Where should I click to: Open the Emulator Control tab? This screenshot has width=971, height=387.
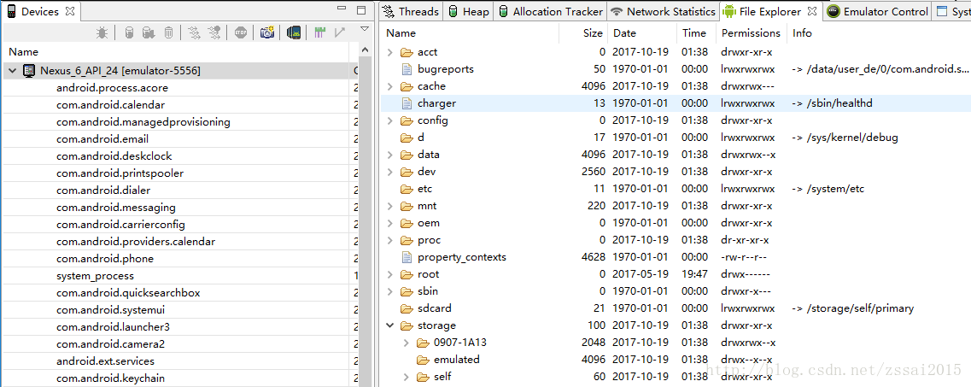(878, 11)
